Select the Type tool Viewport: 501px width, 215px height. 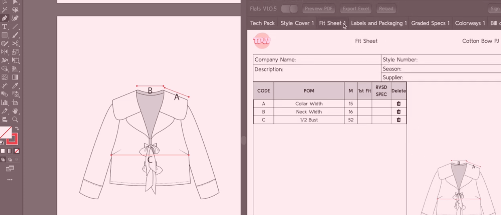pyautogui.click(x=5, y=27)
